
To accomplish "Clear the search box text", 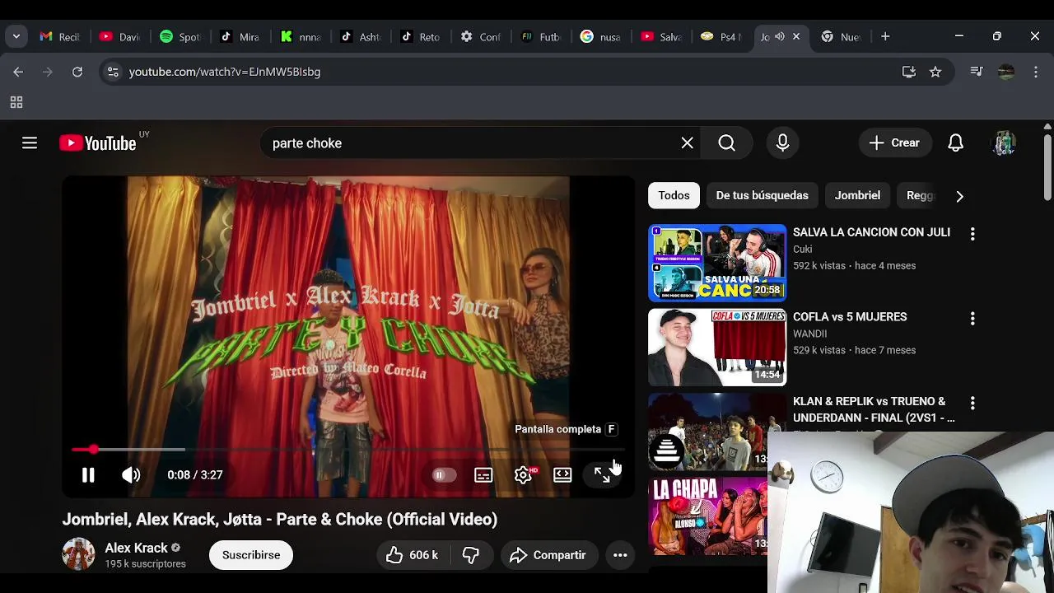I will [x=688, y=143].
